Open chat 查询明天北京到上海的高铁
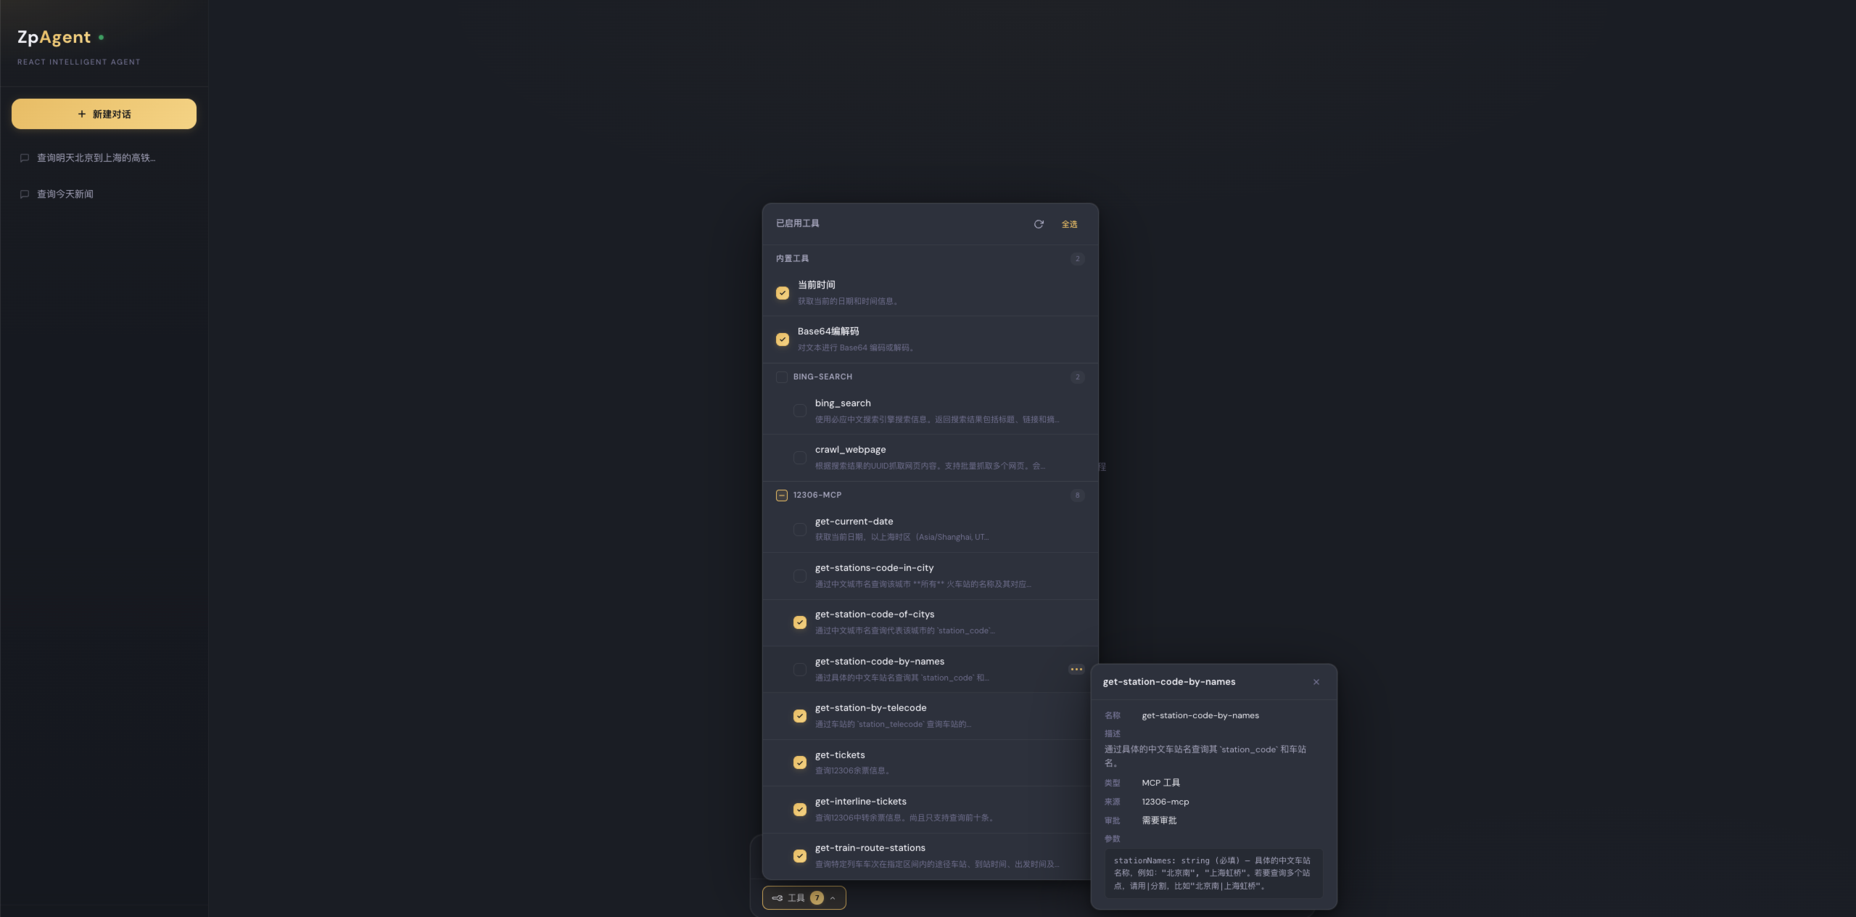Viewport: 1856px width, 917px height. pos(104,157)
